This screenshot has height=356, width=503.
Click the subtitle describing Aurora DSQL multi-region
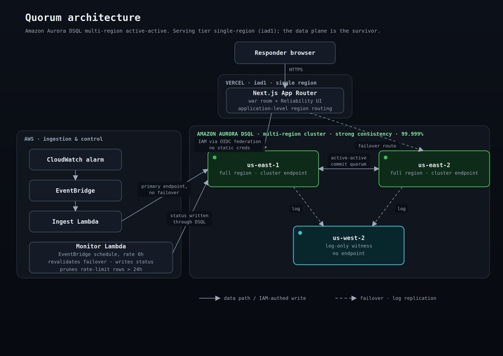[202, 31]
